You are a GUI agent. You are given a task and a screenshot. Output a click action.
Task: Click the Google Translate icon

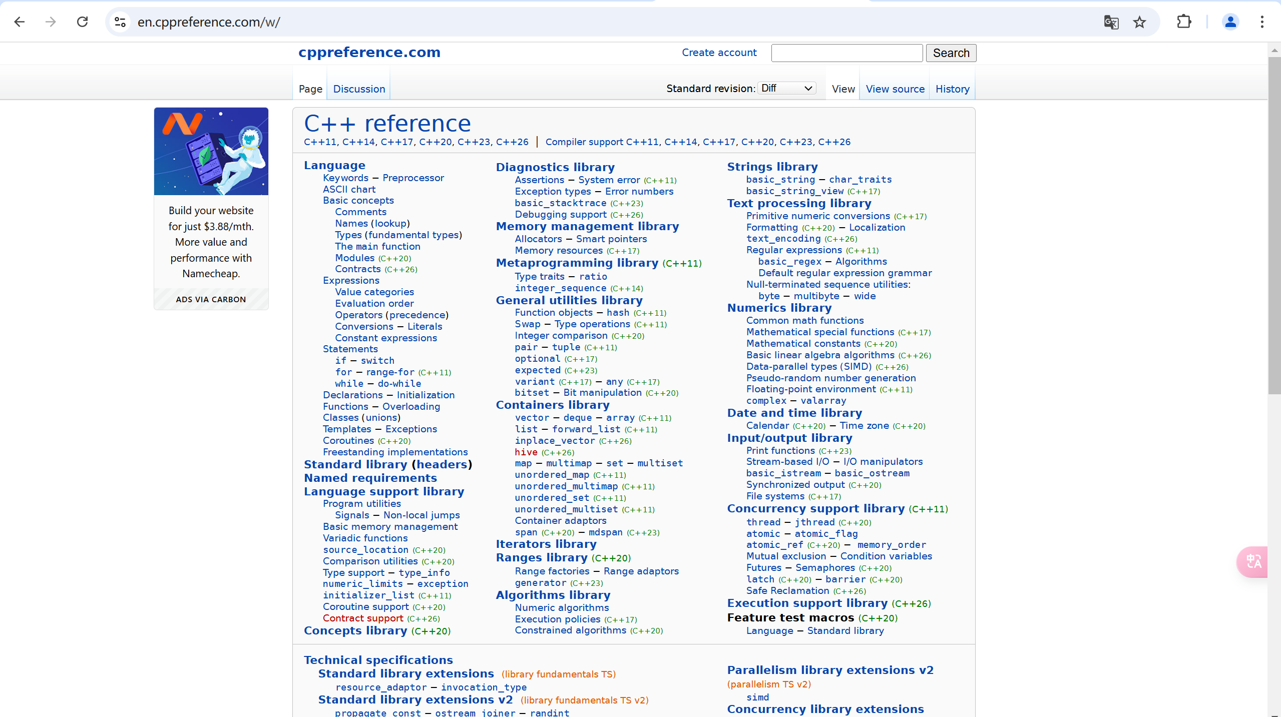tap(1111, 22)
